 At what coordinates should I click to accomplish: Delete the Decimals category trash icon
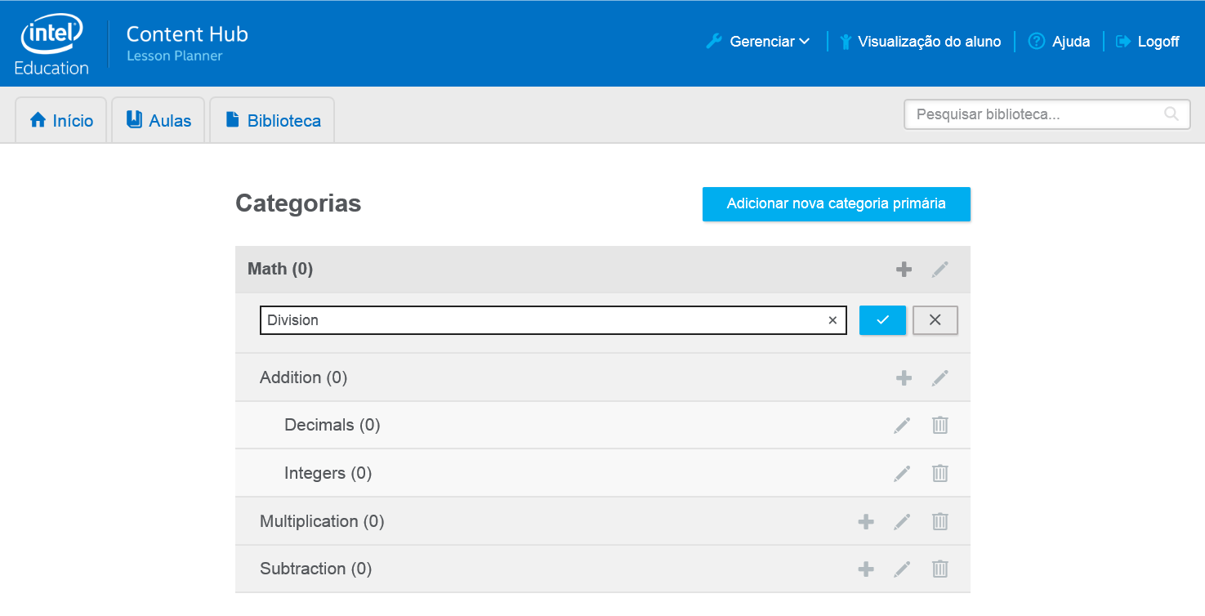pos(940,425)
